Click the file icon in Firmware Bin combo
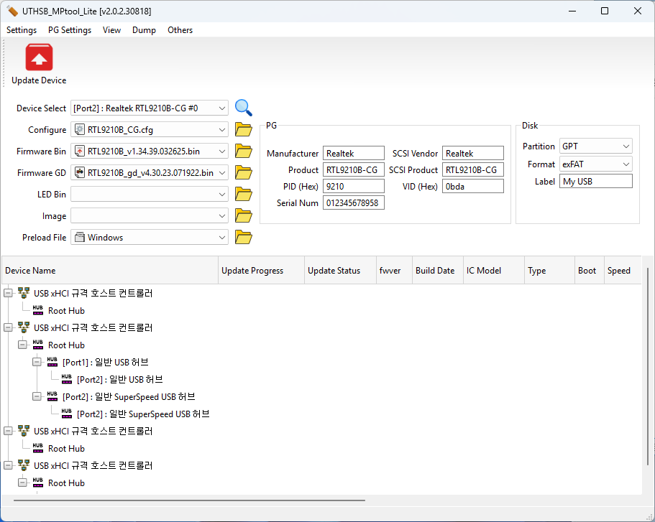Image resolution: width=655 pixels, height=522 pixels. 79,151
